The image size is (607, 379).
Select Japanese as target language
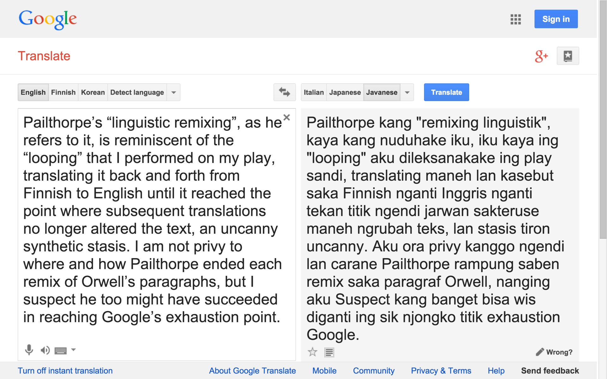(x=345, y=92)
